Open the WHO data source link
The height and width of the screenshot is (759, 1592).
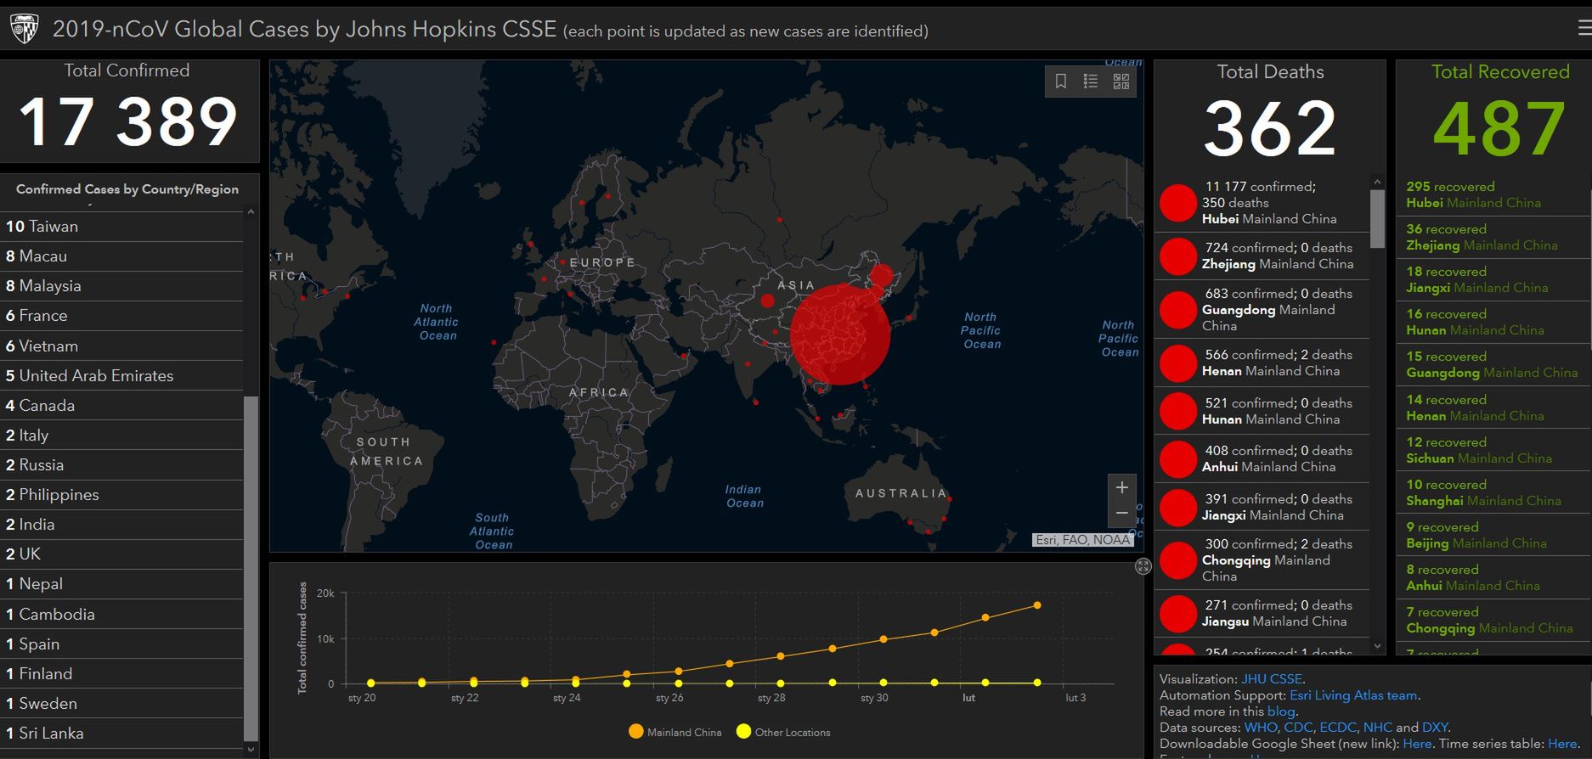(x=1261, y=728)
